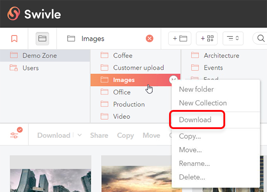Click the Swivle brand name text

pyautogui.click(x=43, y=14)
